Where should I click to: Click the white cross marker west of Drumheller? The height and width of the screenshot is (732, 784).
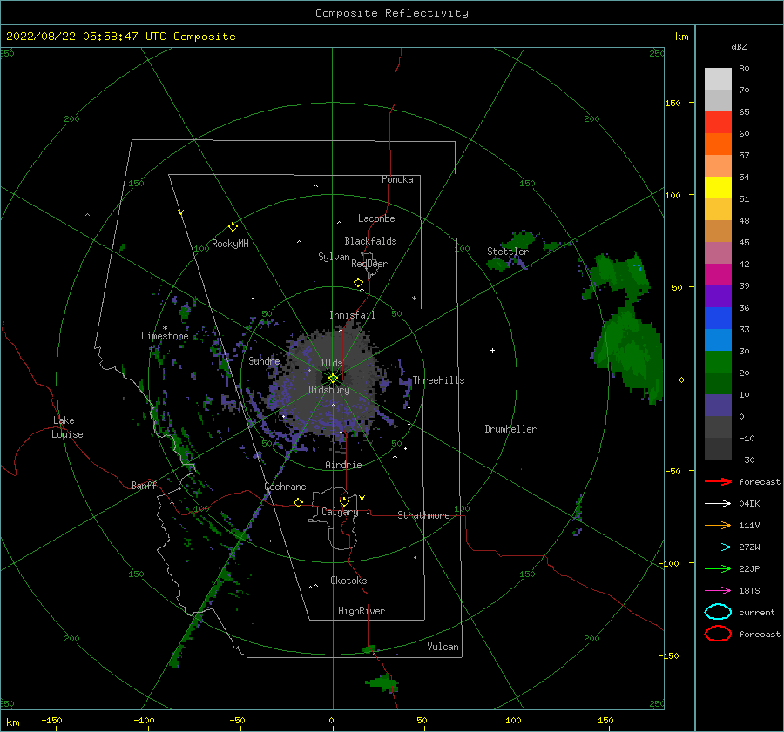492,350
